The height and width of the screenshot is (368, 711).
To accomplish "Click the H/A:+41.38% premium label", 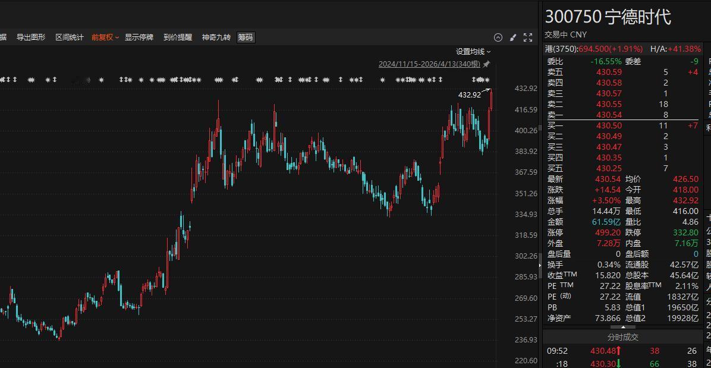I will [676, 49].
